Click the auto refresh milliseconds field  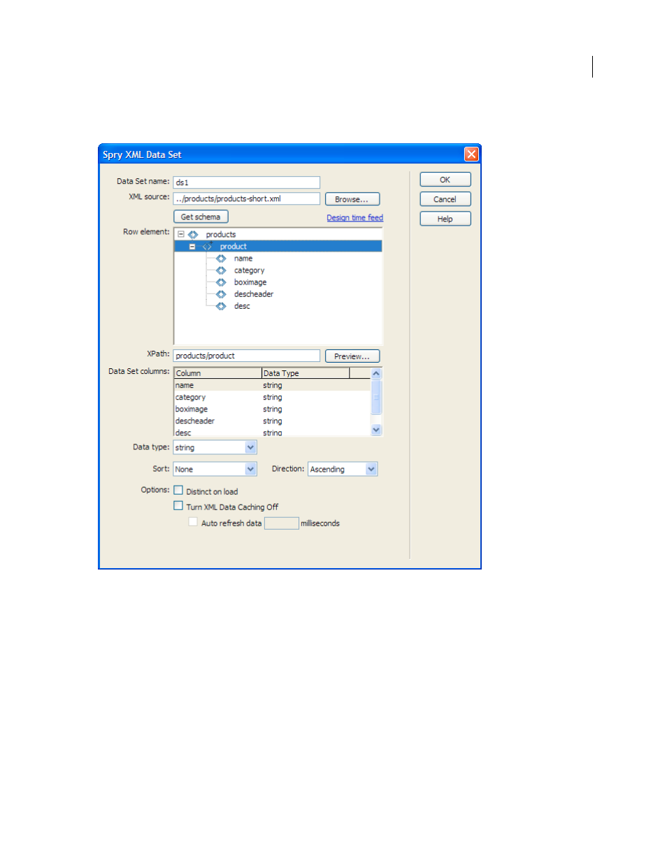pyautogui.click(x=282, y=523)
